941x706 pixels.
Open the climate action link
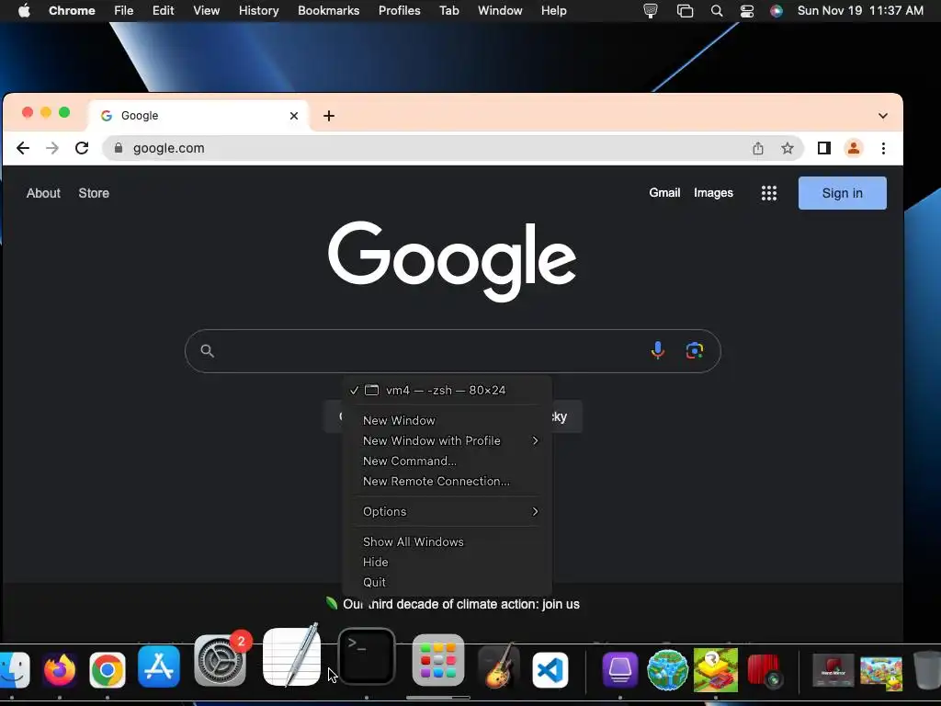(x=461, y=604)
